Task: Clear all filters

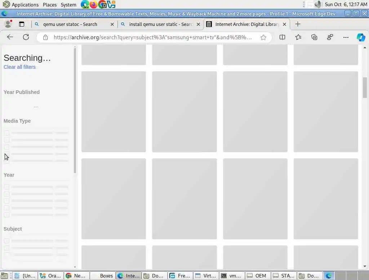Action: coord(19,67)
